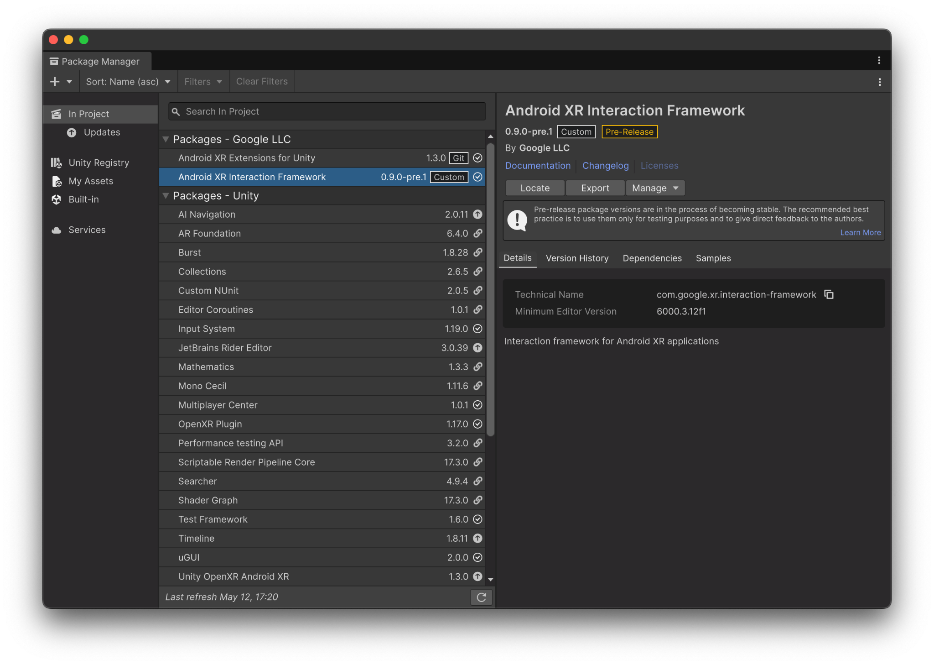The image size is (934, 665).
Task: Open the Sort: Name (asc) dropdown
Action: click(128, 82)
